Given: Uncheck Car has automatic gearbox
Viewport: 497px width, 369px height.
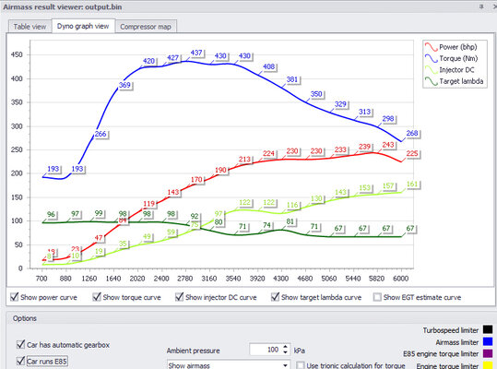Looking at the screenshot, I should [20, 345].
